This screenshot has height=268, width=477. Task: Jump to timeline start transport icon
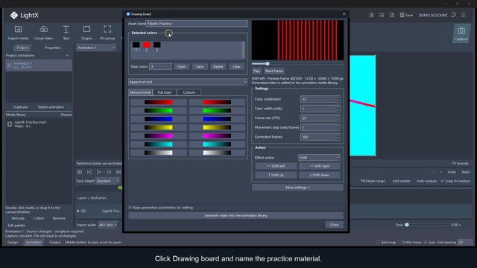click(80, 172)
